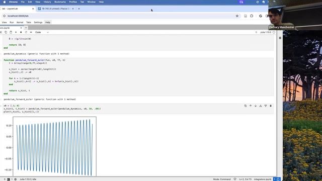The image size is (322, 181).
Task: Interrupt the kernel with stop icon
Action: point(21,32)
